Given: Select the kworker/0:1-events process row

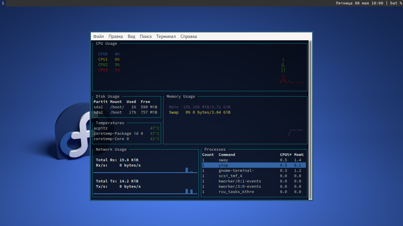Looking at the screenshot, I should click(x=254, y=181).
